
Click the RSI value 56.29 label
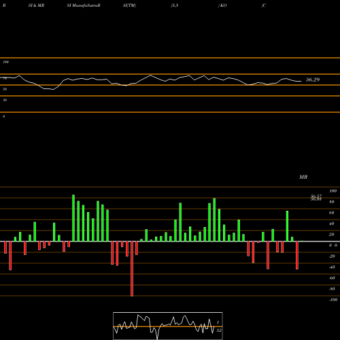[313, 80]
